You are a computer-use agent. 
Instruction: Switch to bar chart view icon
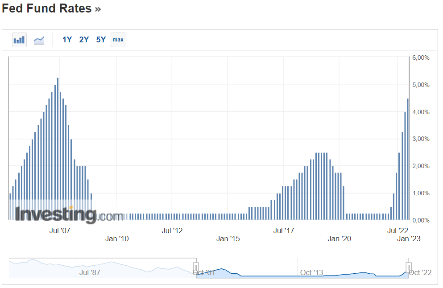pos(19,40)
